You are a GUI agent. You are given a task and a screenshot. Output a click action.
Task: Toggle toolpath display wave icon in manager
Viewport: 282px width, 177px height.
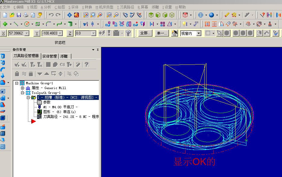point(24,74)
